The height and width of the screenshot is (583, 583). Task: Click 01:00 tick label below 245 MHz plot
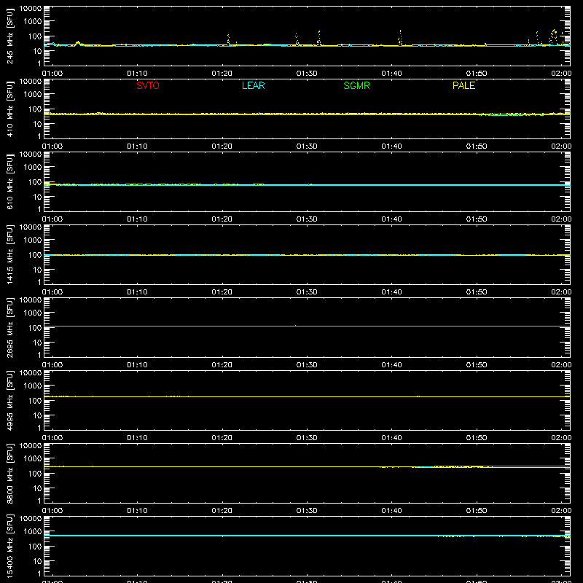click(x=52, y=74)
